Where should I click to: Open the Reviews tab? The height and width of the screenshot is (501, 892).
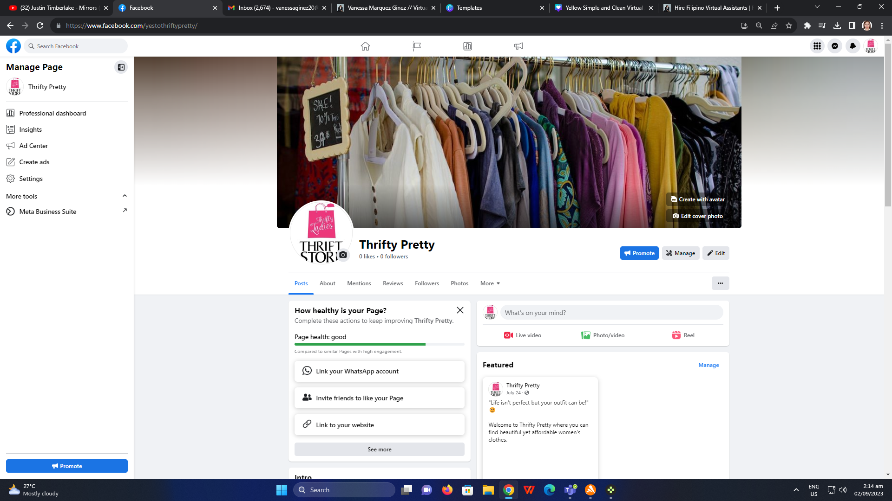pyautogui.click(x=393, y=283)
